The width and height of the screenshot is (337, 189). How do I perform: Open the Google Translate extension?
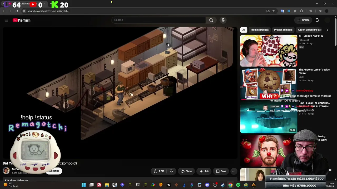(x=282, y=11)
